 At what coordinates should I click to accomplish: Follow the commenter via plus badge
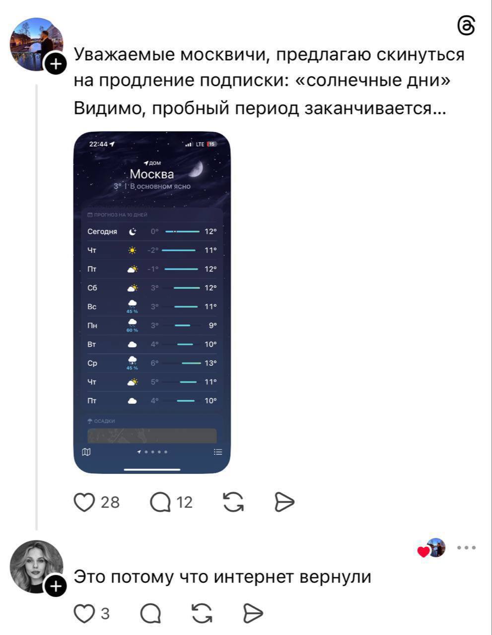click(56, 586)
